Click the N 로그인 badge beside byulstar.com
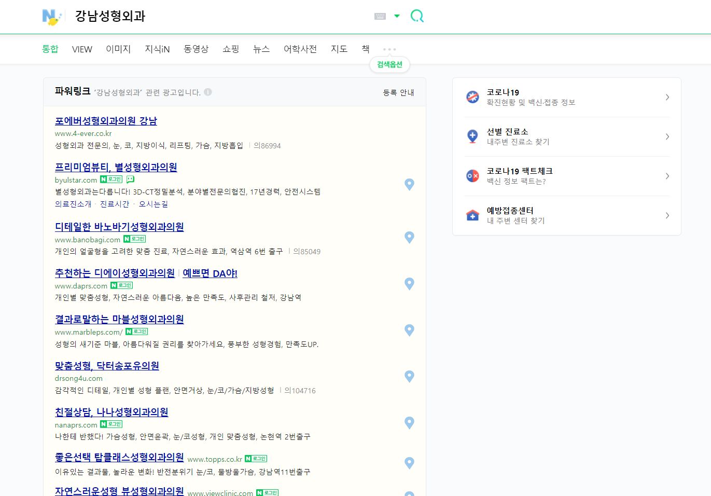The width and height of the screenshot is (711, 496). (x=111, y=180)
